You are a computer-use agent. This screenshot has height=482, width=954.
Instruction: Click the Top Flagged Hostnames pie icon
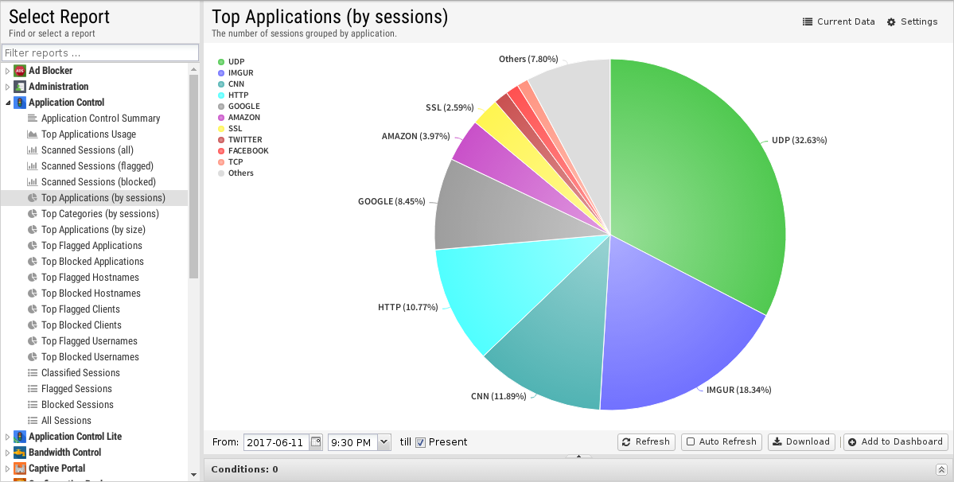(x=33, y=277)
